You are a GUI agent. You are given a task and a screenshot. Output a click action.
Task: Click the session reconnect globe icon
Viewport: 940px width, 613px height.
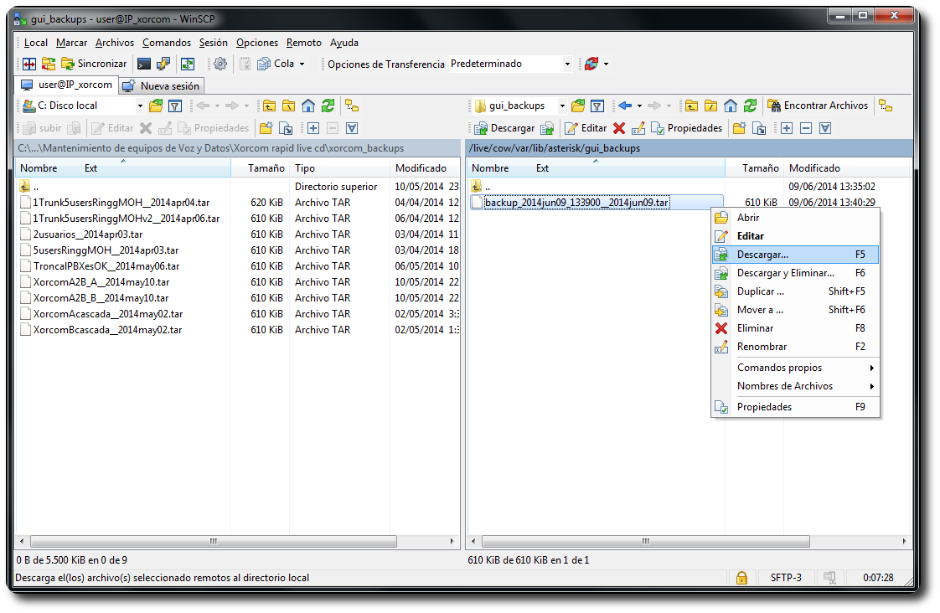tap(591, 64)
